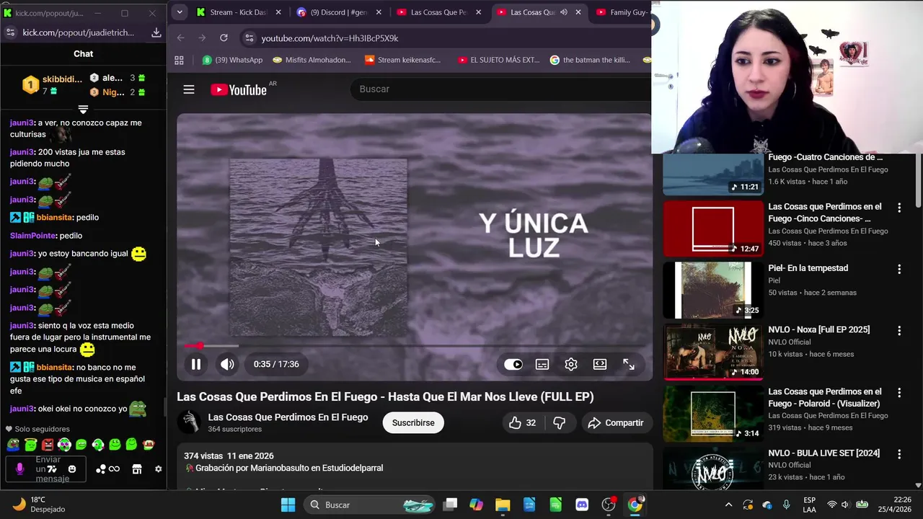Close the Discord browser tab
This screenshot has height=519, width=923.
379,12
